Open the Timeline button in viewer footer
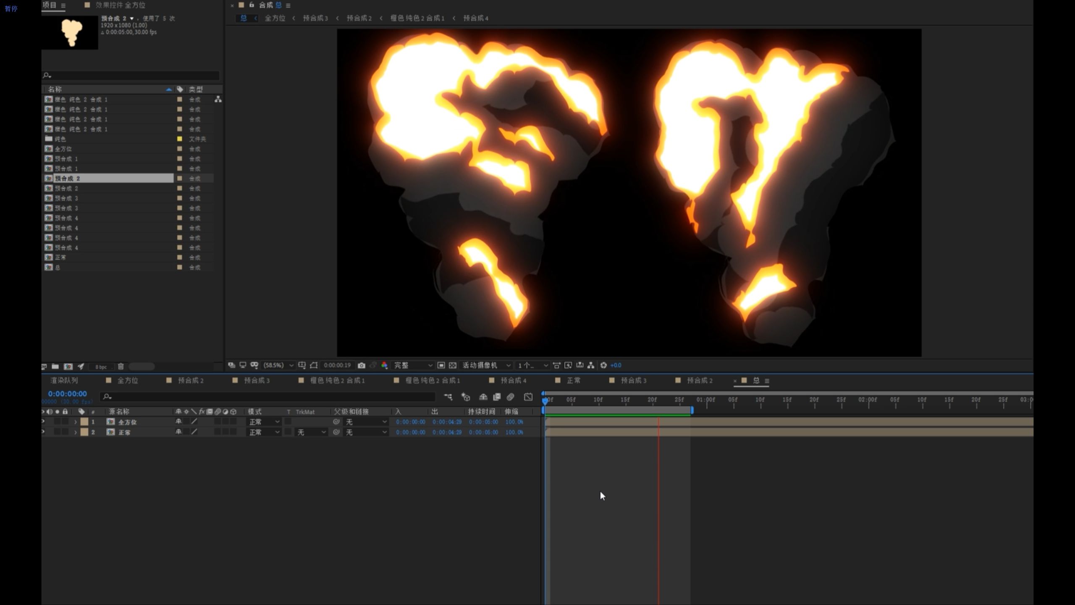Image resolution: width=1075 pixels, height=605 pixels. (580, 365)
